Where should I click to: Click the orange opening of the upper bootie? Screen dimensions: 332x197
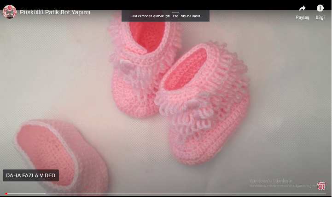[147, 34]
